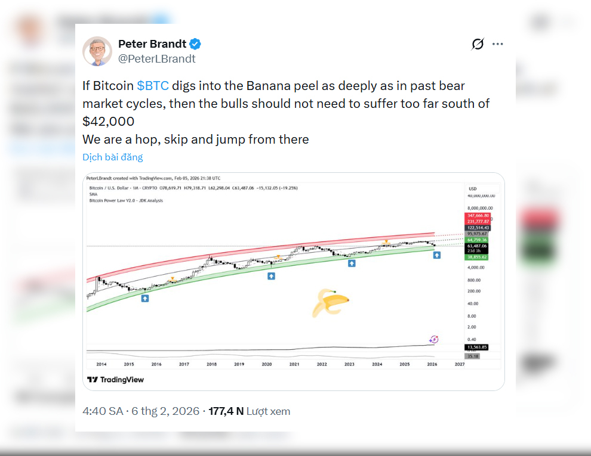Click blue up-arrow marker near 2026
The image size is (591, 456).
[437, 255]
